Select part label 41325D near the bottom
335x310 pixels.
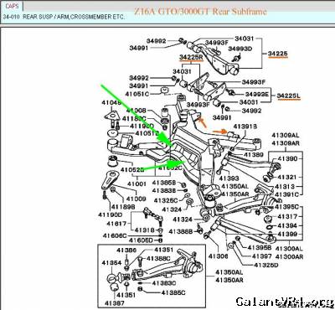click(266, 265)
